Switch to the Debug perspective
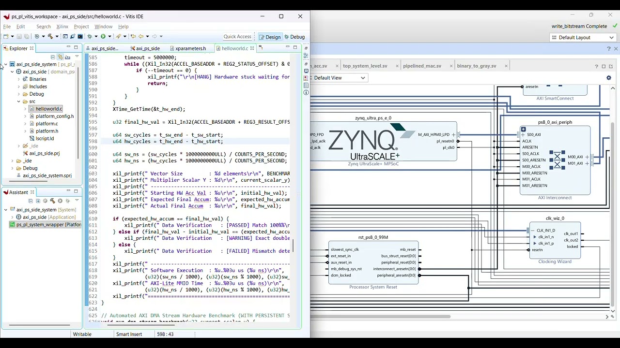 click(x=294, y=37)
